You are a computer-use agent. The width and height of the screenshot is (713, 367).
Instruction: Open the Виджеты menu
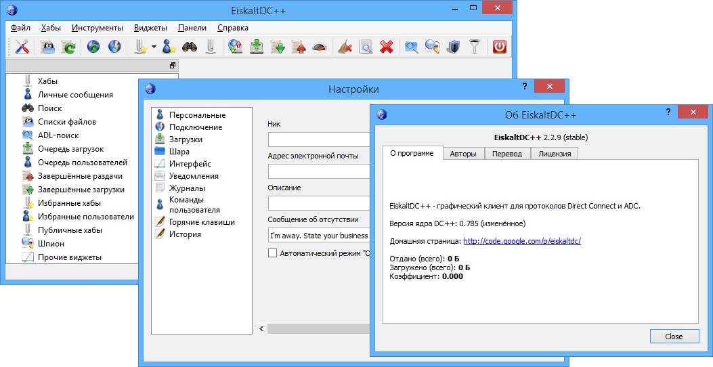point(150,28)
